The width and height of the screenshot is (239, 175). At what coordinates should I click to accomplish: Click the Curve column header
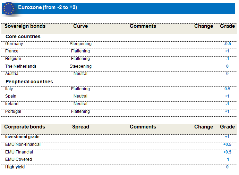coord(80,26)
